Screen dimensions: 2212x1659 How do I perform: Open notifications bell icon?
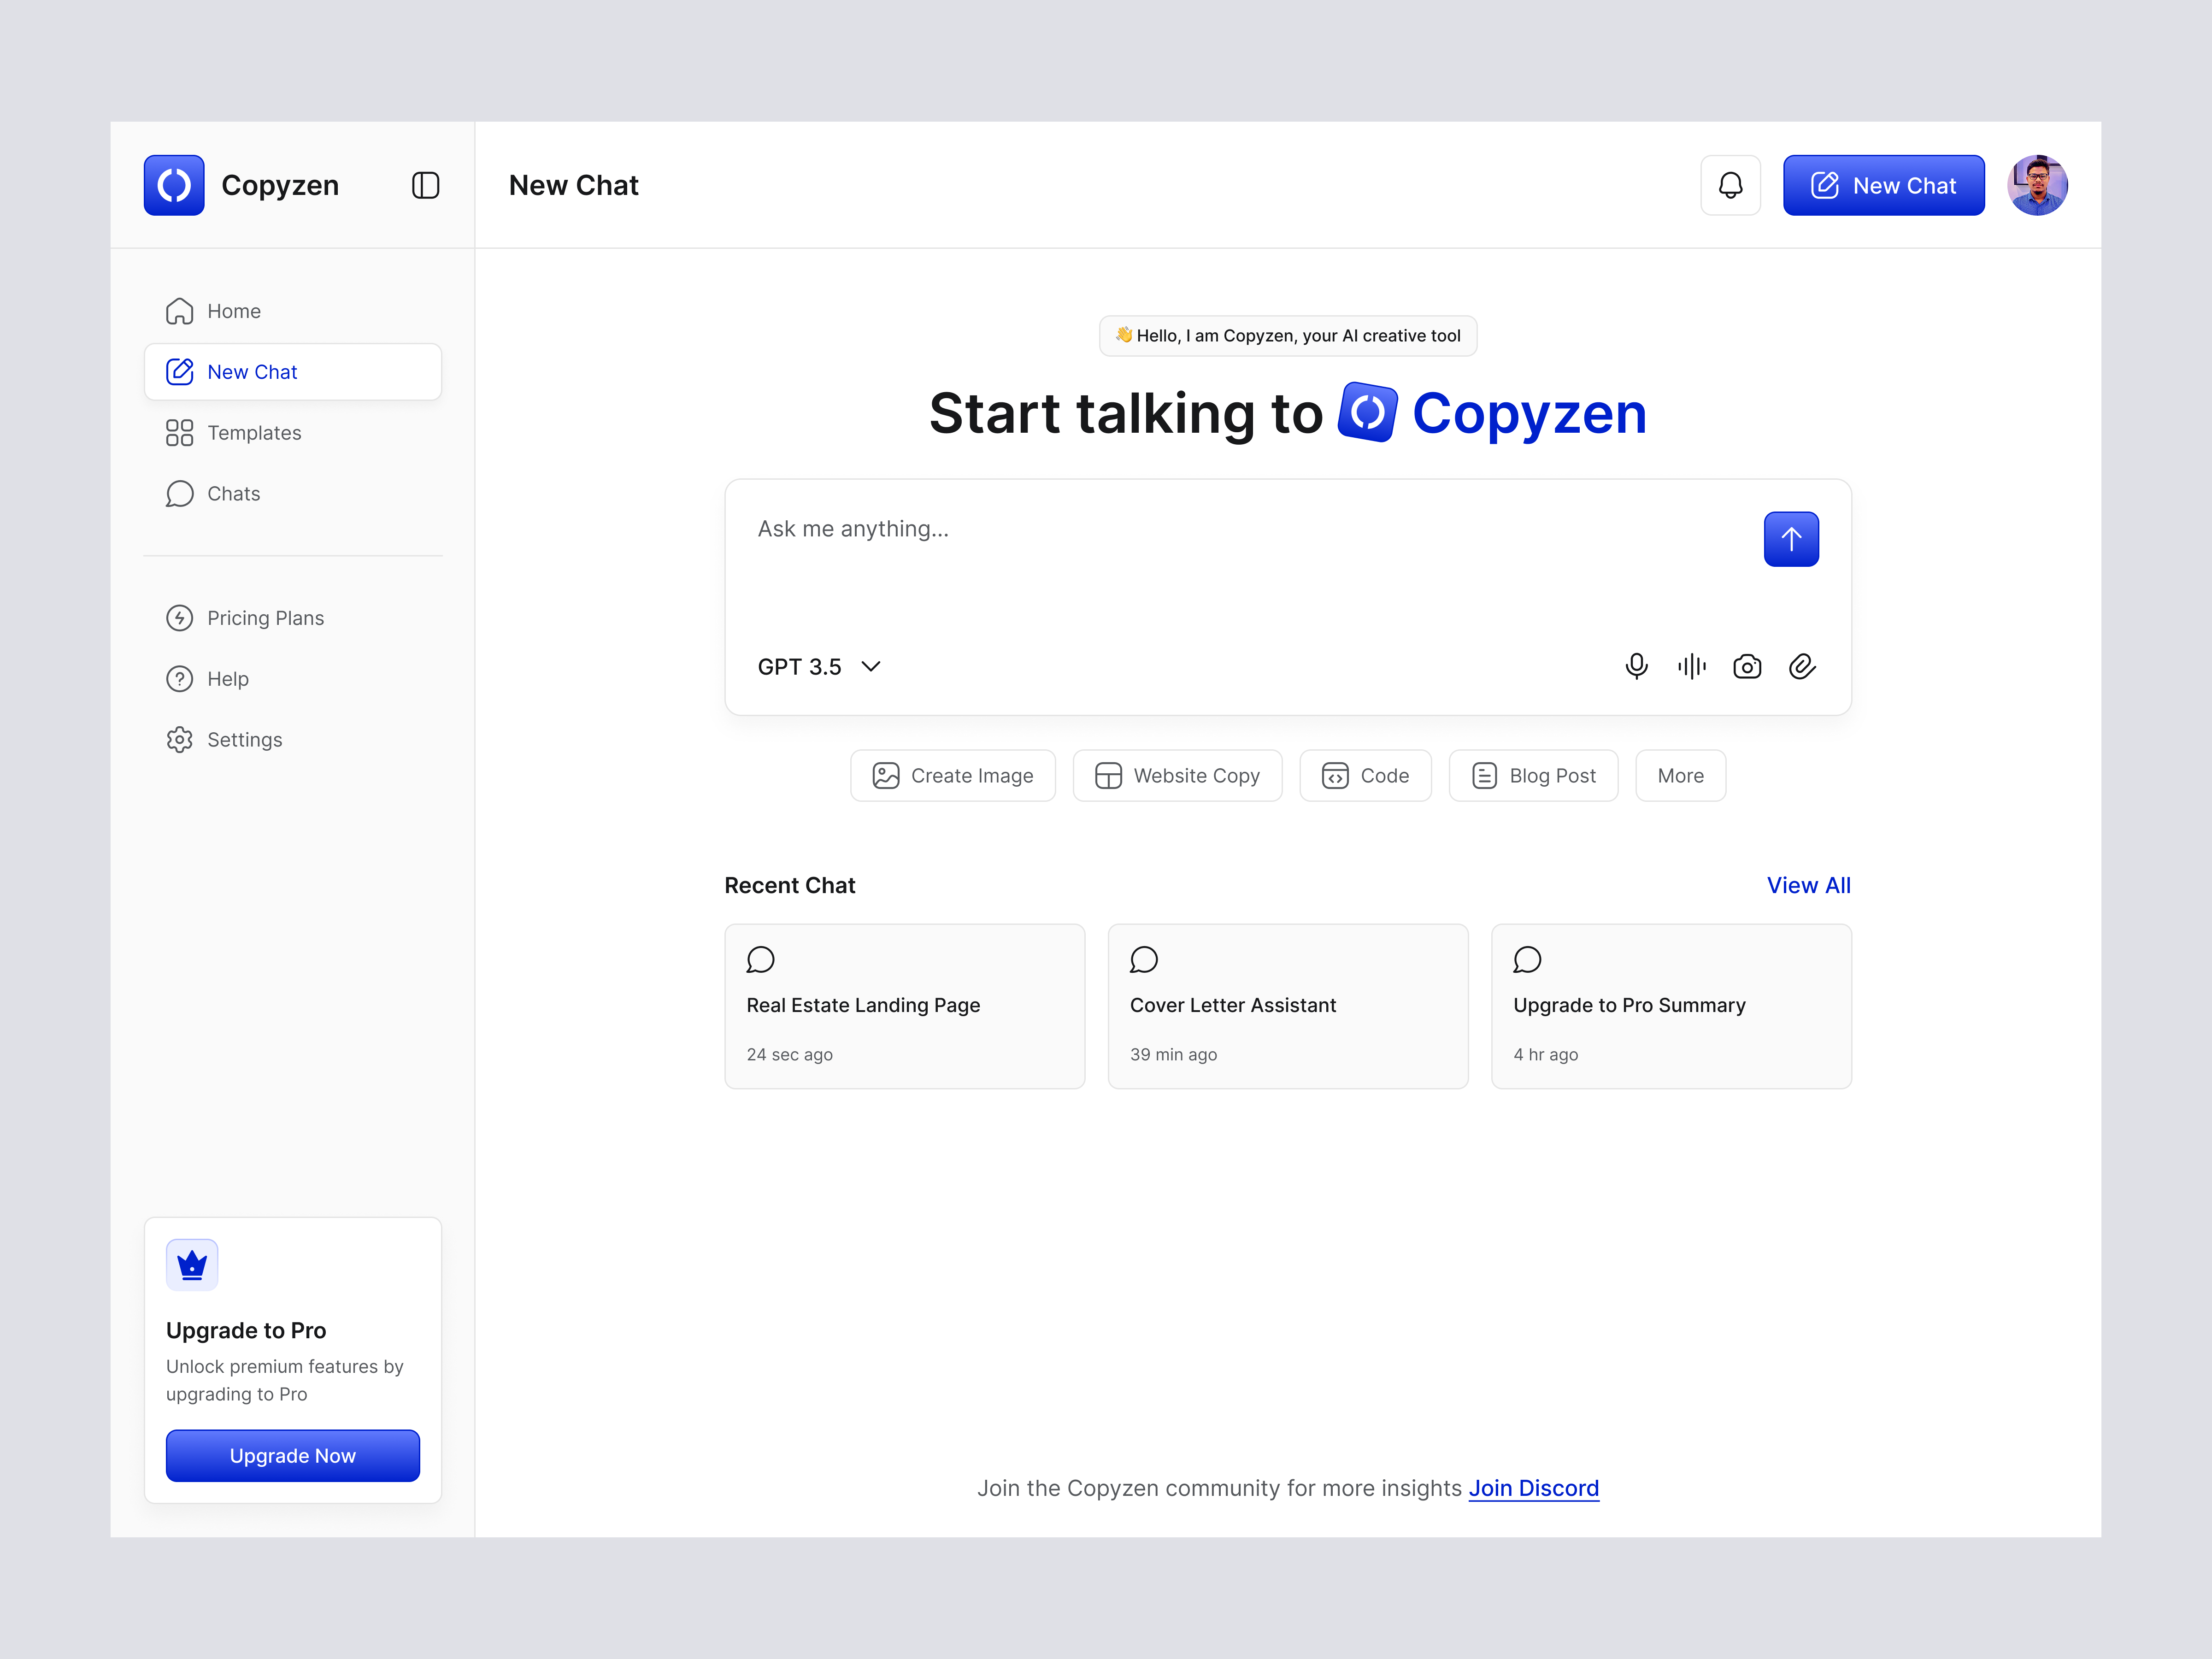[x=1730, y=185]
